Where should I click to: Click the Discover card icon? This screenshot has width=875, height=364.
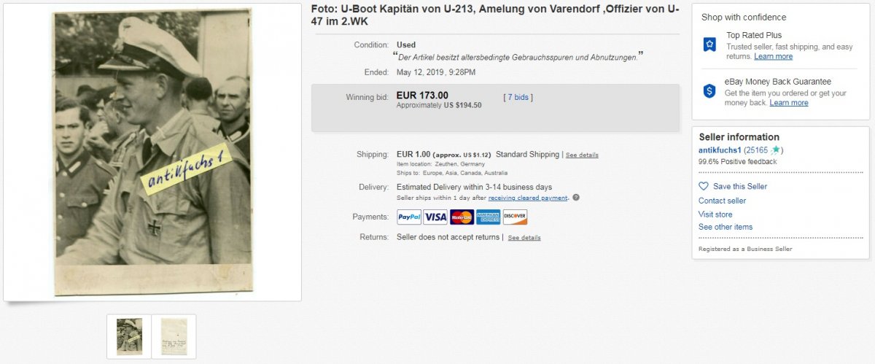515,217
